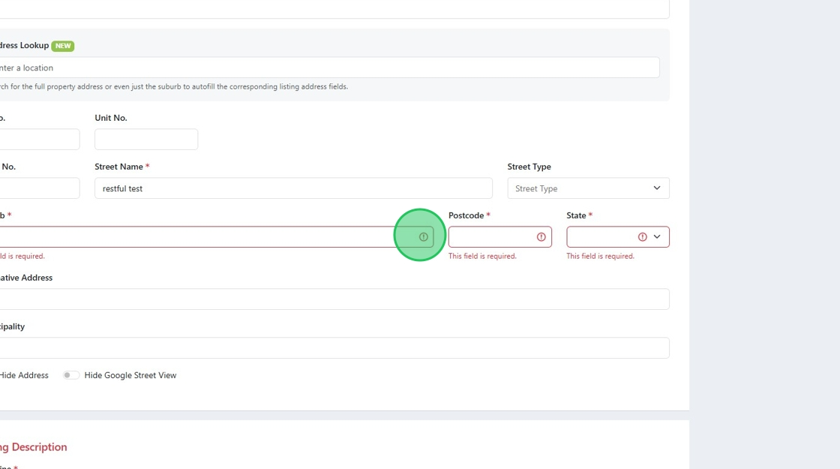The image size is (840, 469).
Task: Focus the Postcode input field
Action: point(491,237)
